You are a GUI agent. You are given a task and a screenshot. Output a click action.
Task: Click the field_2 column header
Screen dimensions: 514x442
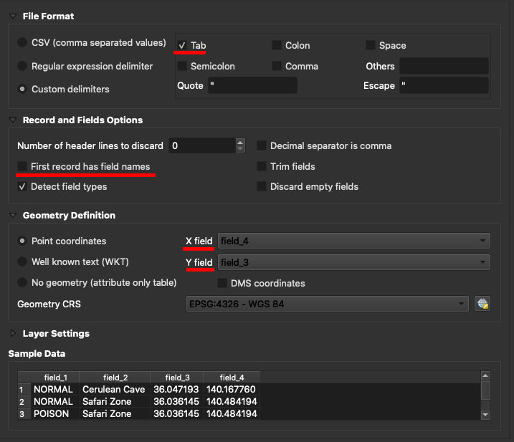click(115, 377)
